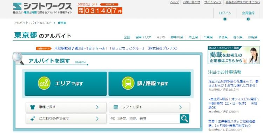Click the magnifier search button icon
The image size is (263, 133).
point(184,119)
